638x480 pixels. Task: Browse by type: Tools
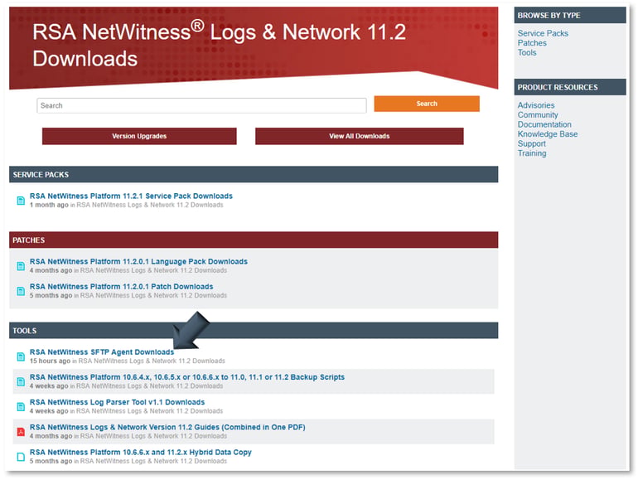pos(527,52)
